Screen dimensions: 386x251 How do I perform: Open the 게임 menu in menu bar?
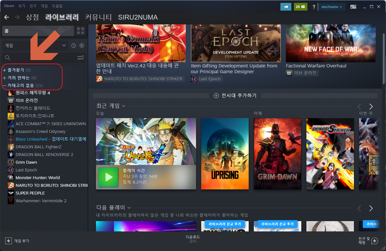pyautogui.click(x=44, y=6)
